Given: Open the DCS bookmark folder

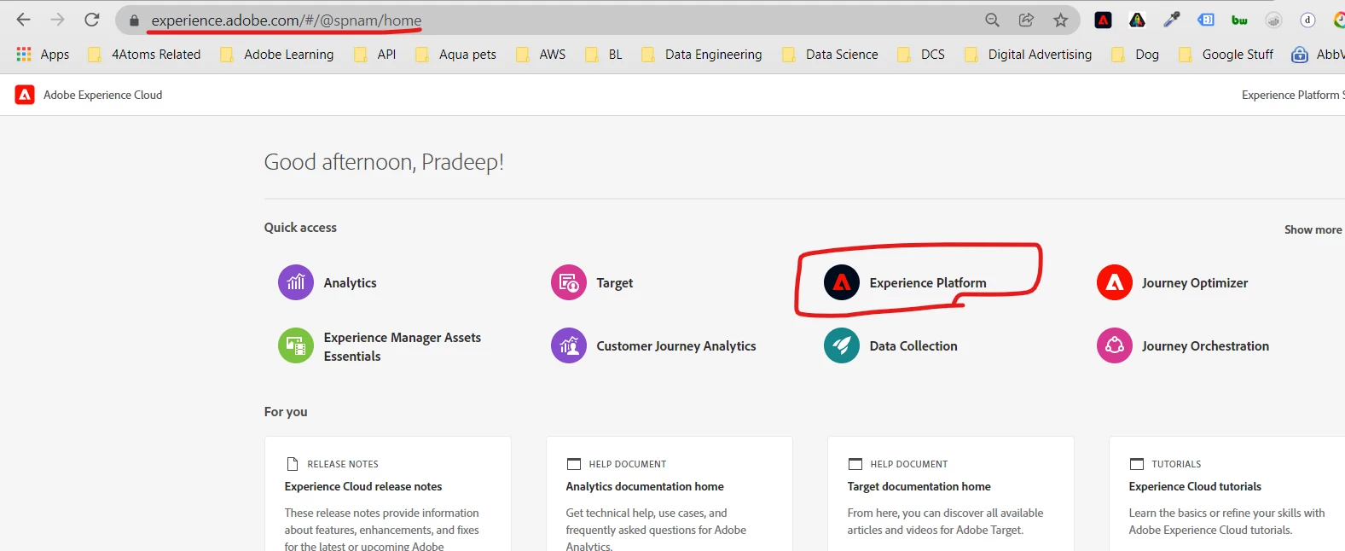Looking at the screenshot, I should click(x=921, y=55).
